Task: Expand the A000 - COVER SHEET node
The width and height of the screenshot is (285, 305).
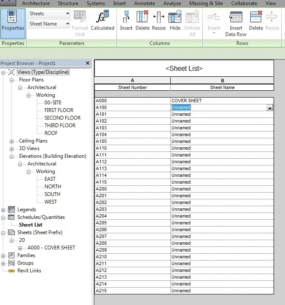Action: 20,248
